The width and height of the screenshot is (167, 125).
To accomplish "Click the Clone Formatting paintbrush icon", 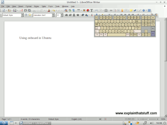I will pyautogui.click(x=49, y=10).
